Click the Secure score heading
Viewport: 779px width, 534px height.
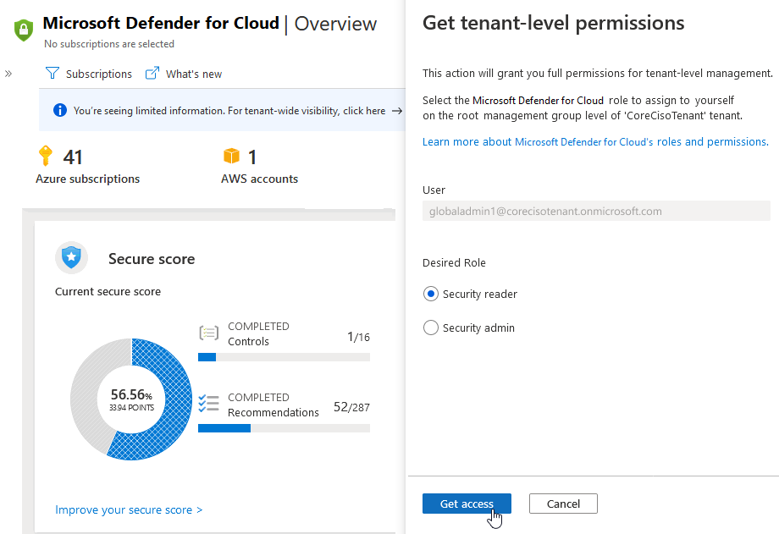(152, 259)
